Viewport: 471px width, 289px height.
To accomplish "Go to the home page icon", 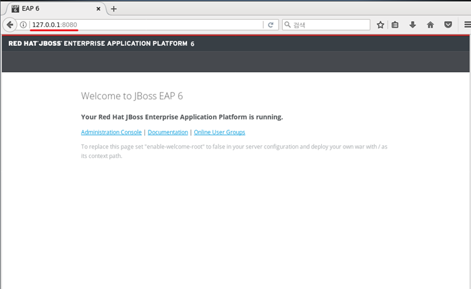I will (431, 25).
